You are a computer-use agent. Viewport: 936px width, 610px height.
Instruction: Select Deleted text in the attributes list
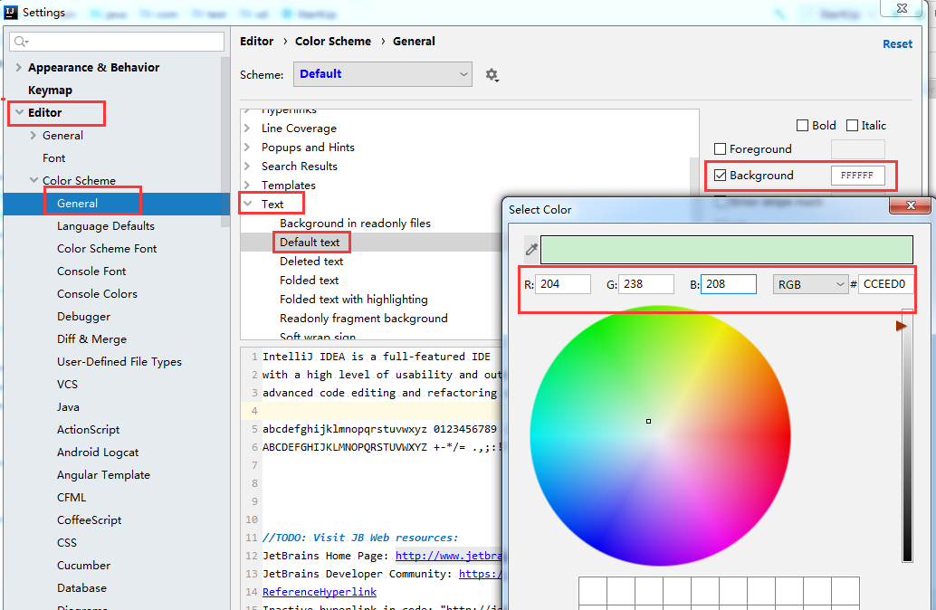point(312,261)
